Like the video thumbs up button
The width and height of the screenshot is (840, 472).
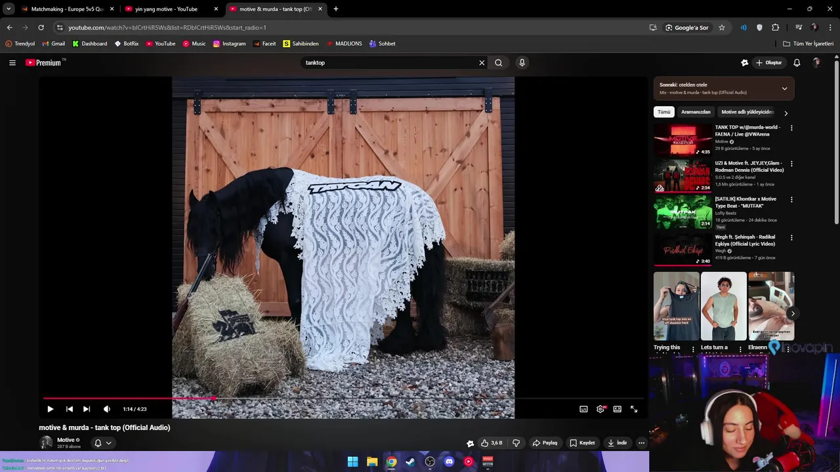click(x=492, y=443)
